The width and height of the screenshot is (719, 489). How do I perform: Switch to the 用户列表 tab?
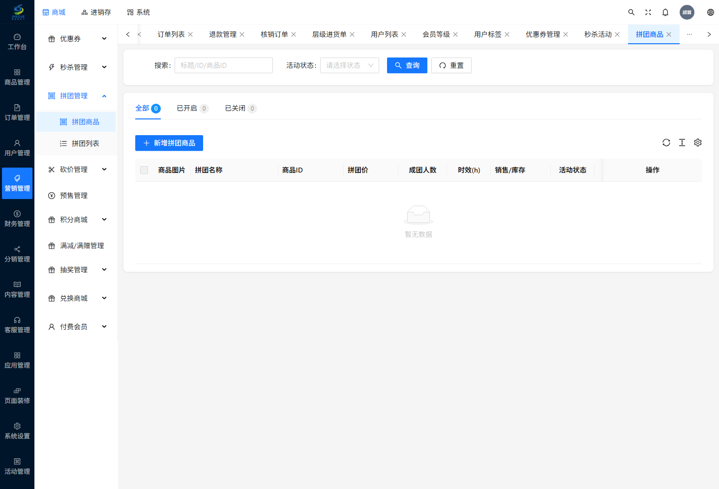point(385,34)
